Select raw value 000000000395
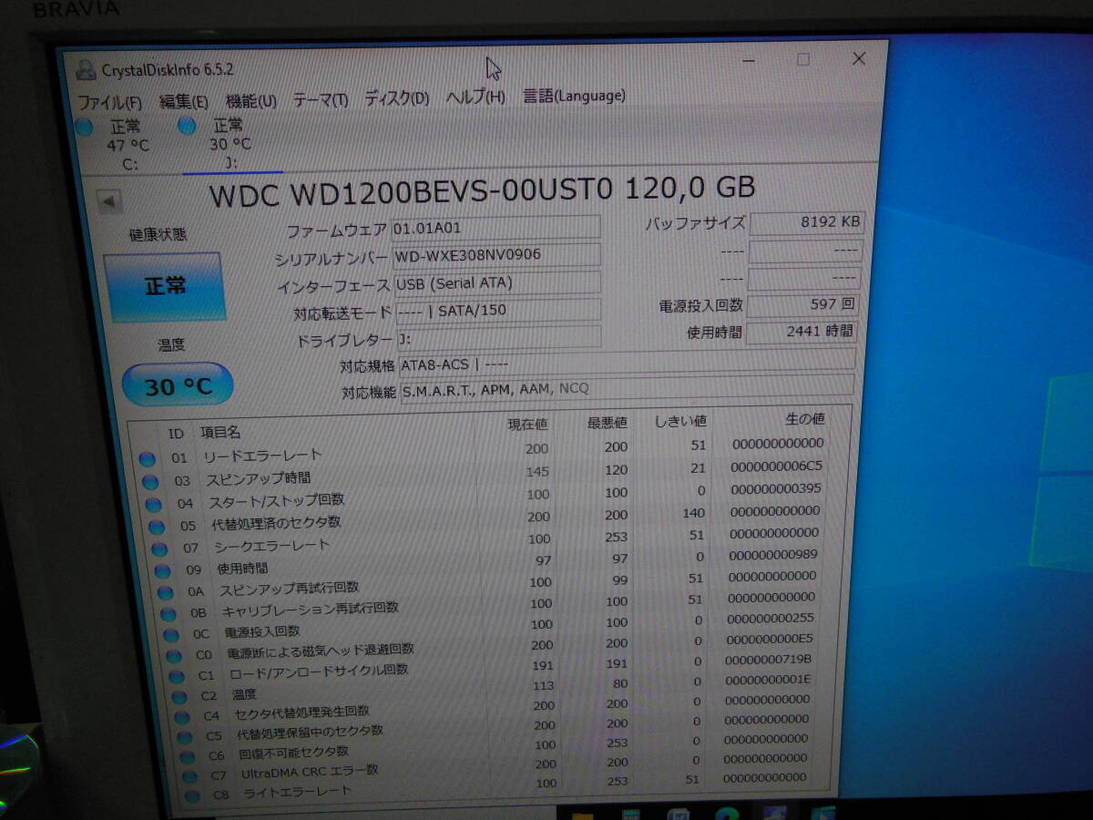 776,488
